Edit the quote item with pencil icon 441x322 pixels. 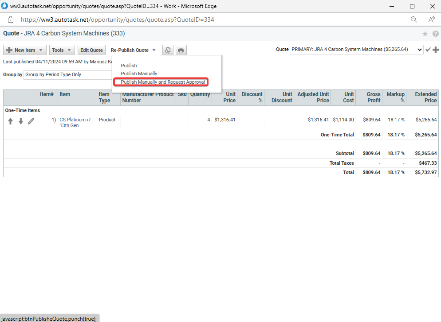click(x=31, y=121)
